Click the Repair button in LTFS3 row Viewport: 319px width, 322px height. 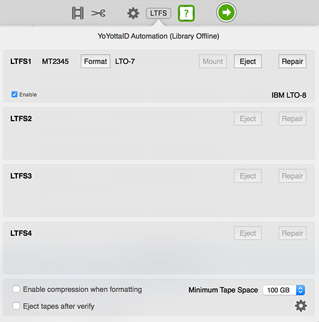tap(292, 176)
